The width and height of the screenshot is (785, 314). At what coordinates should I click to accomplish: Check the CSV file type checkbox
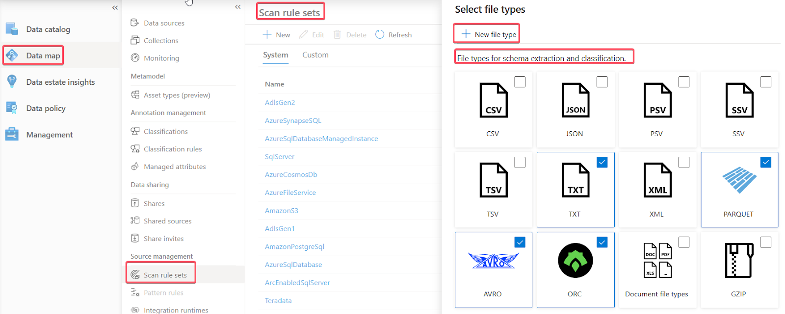coord(520,82)
